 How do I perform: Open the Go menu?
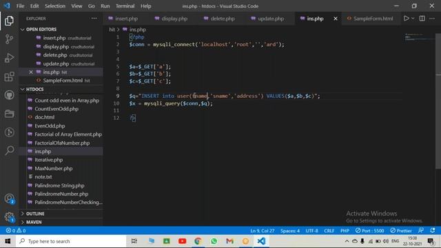(x=92, y=6)
